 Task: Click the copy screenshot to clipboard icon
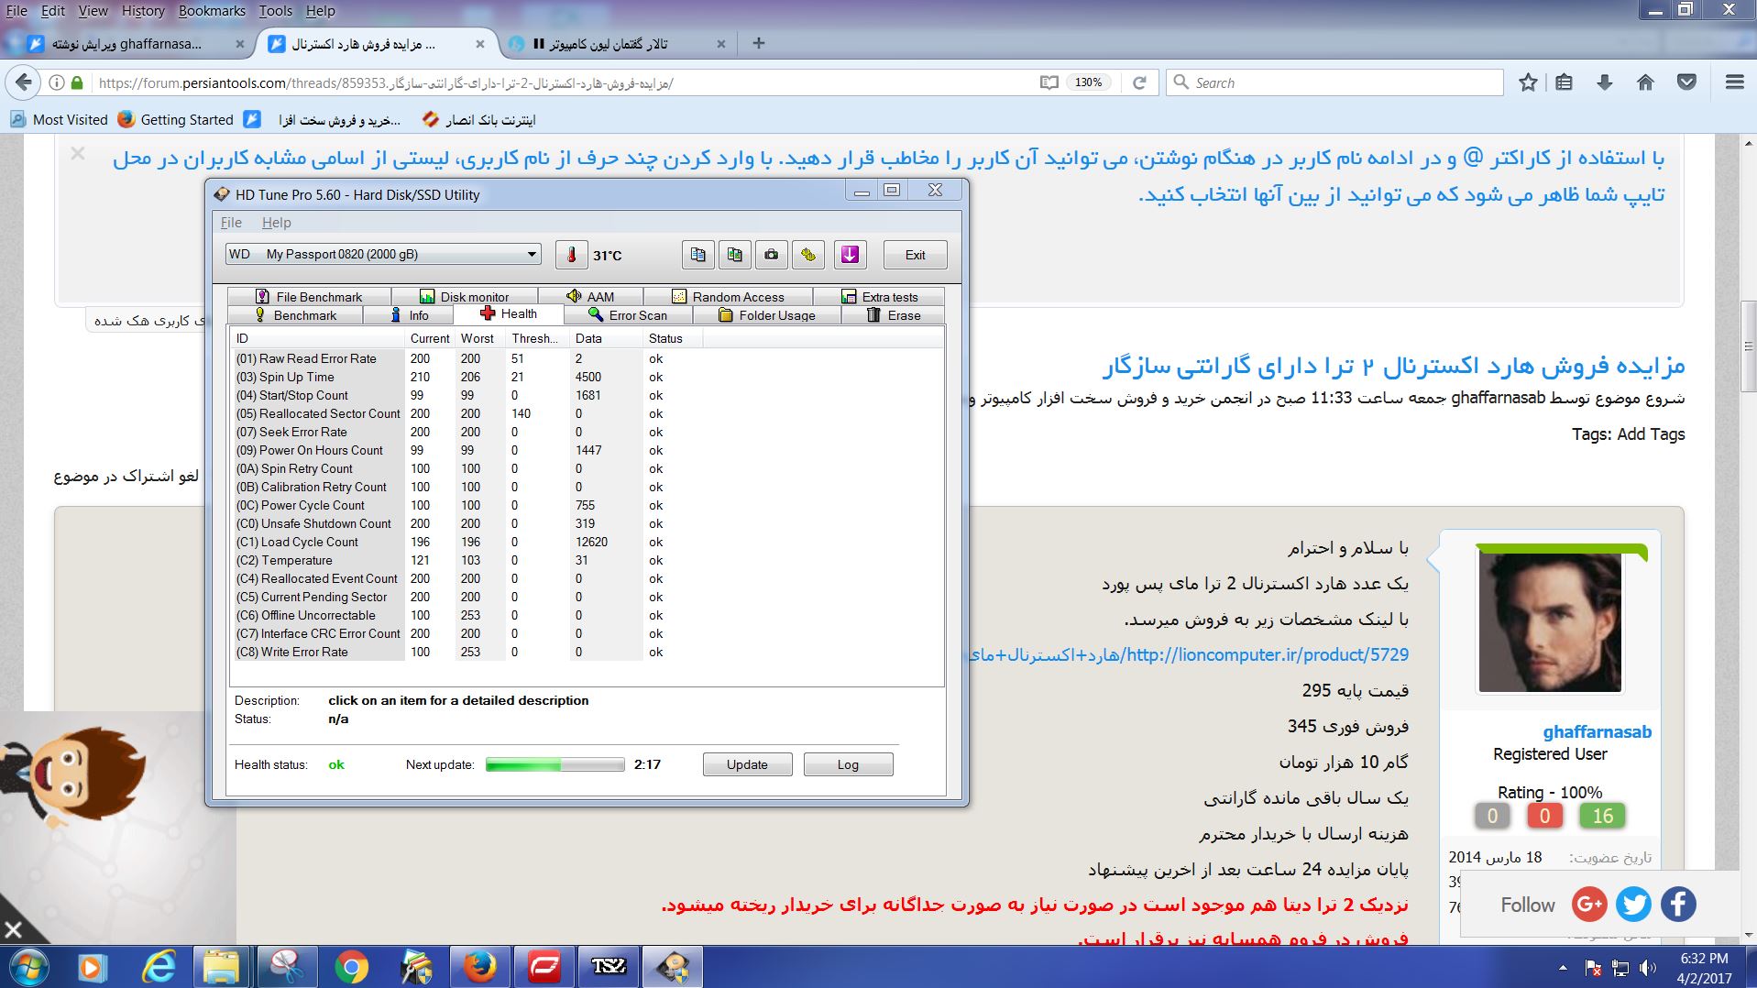735,255
